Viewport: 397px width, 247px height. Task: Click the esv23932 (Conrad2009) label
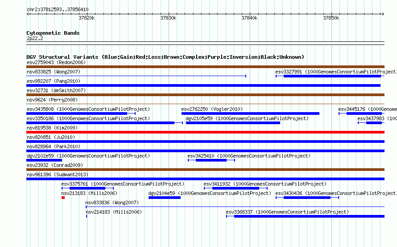(x=55, y=165)
